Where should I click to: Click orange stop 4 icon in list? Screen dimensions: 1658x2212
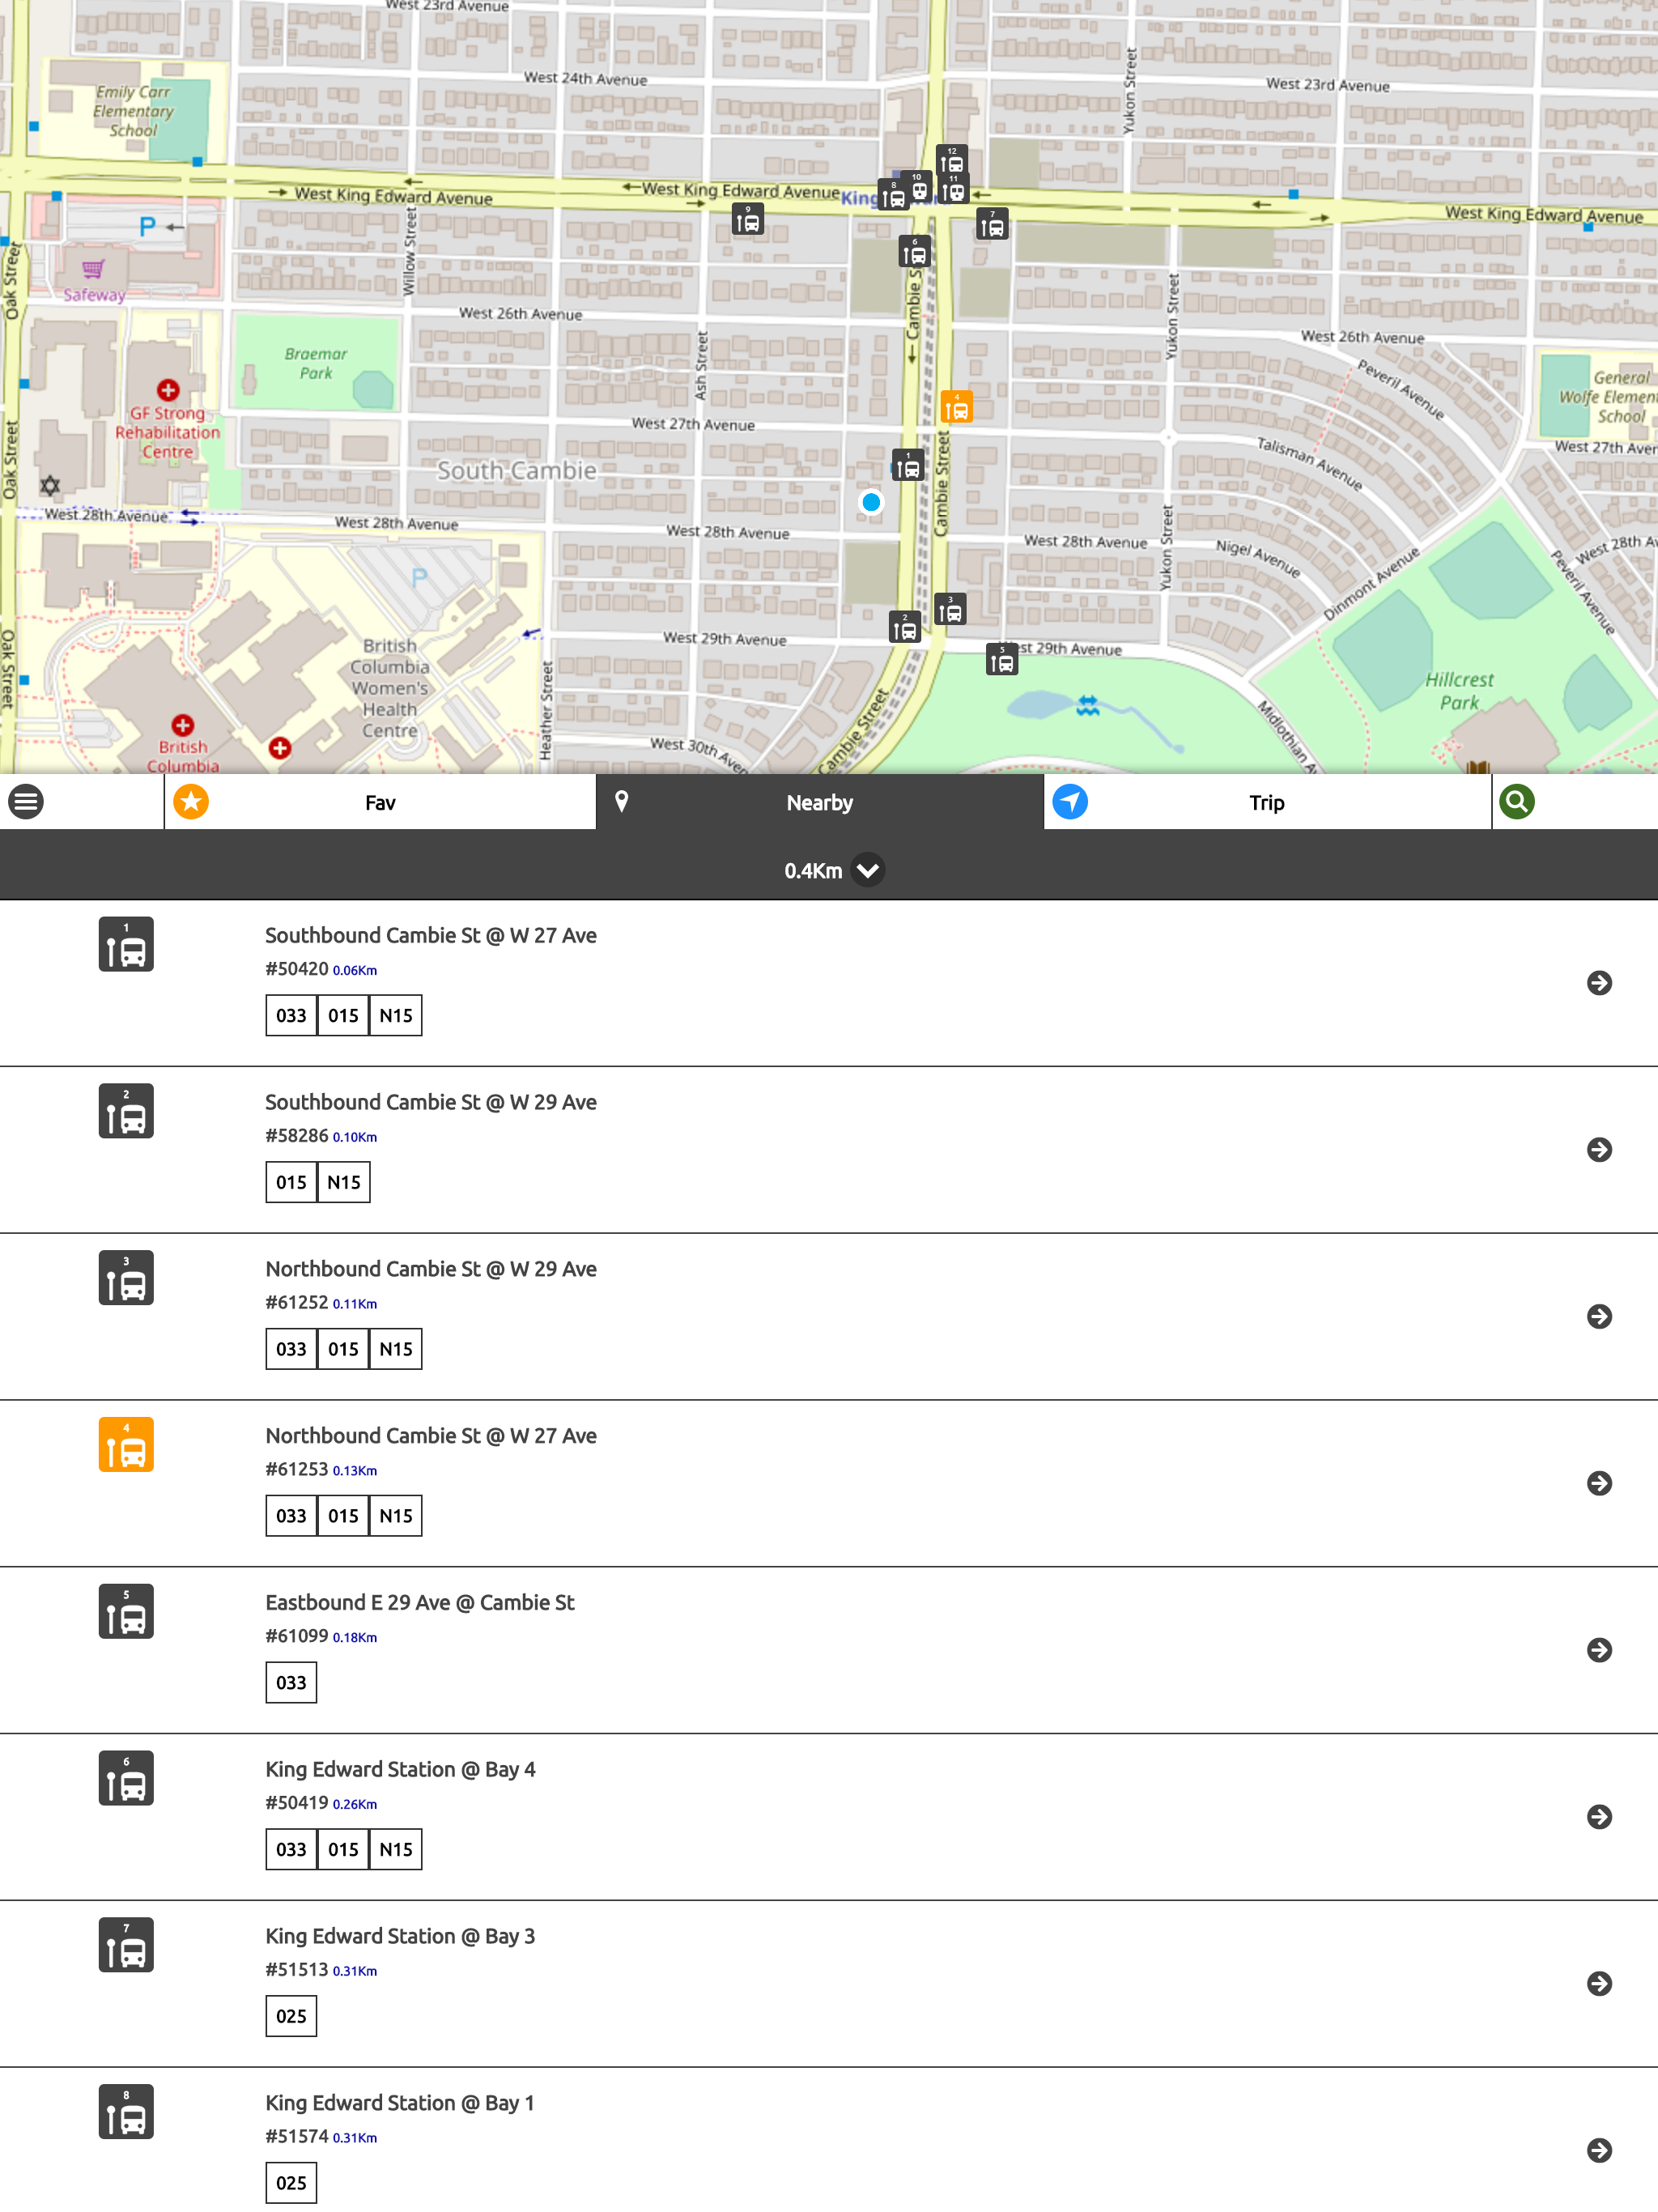point(126,1445)
